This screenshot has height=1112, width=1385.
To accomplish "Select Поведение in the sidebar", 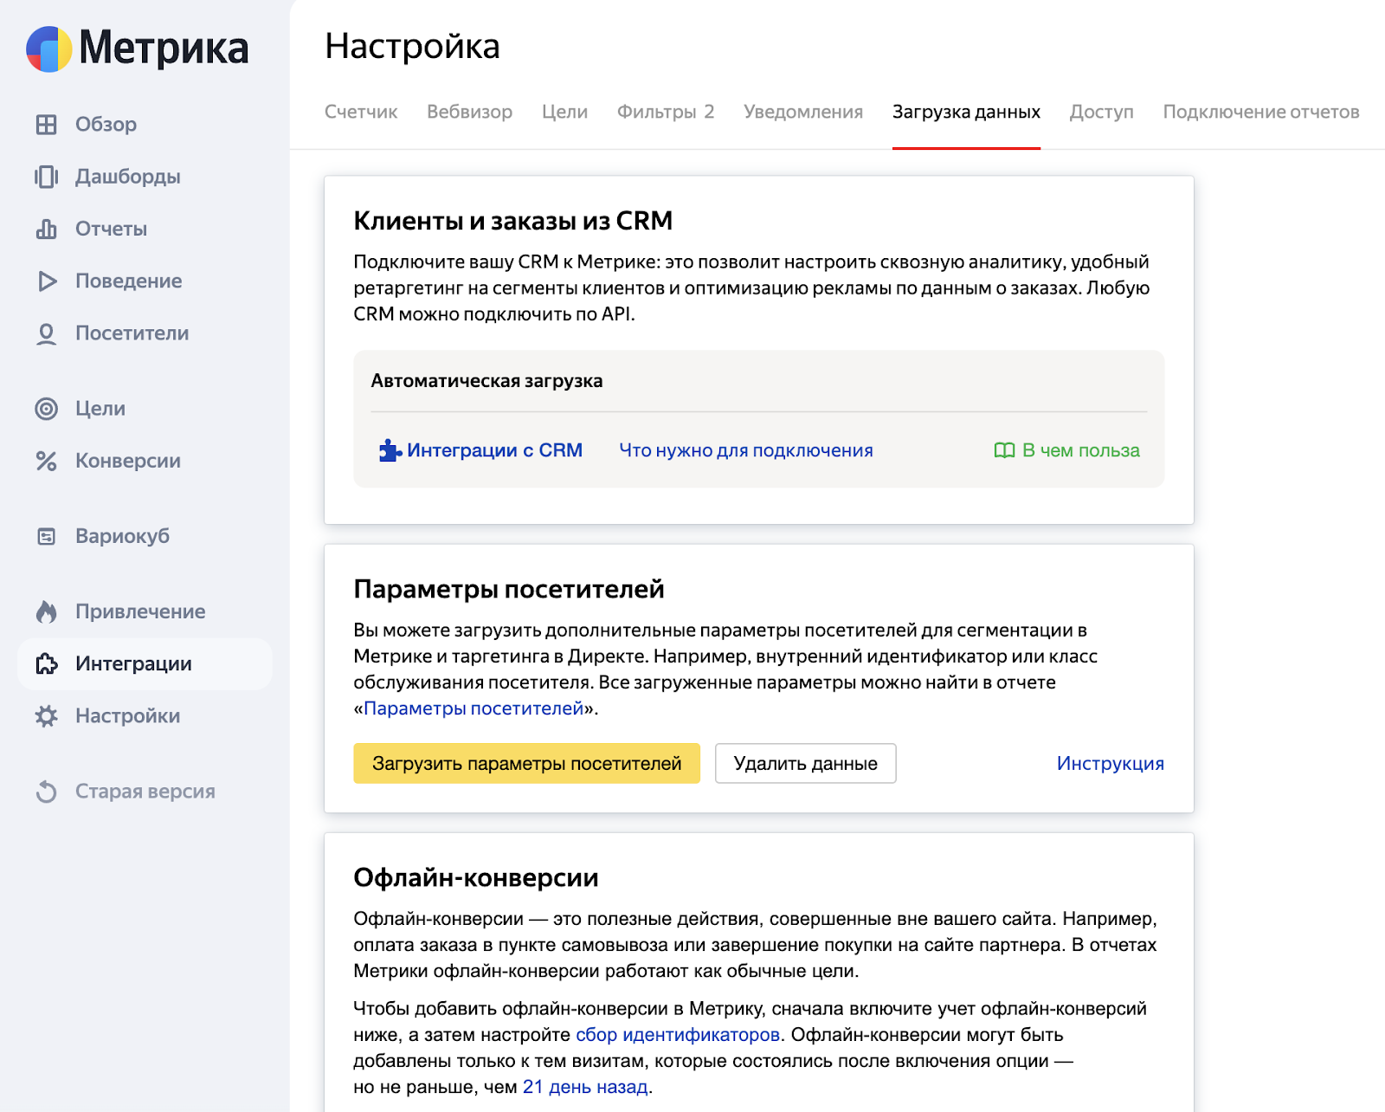I will (128, 281).
